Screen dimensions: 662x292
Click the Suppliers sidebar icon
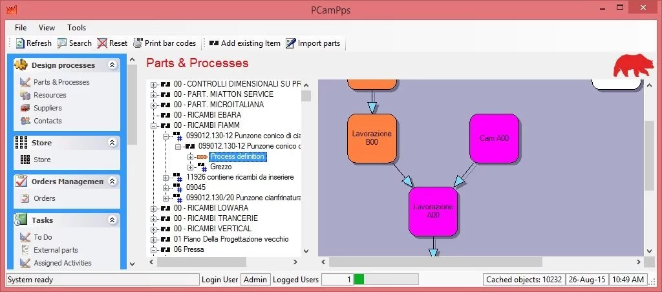point(25,108)
